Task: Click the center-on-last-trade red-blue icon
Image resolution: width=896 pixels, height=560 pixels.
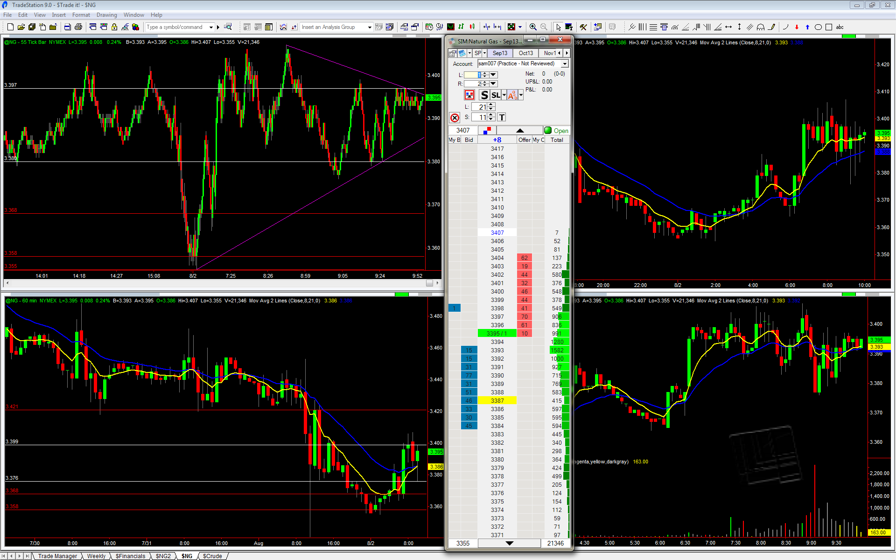Action: point(487,130)
